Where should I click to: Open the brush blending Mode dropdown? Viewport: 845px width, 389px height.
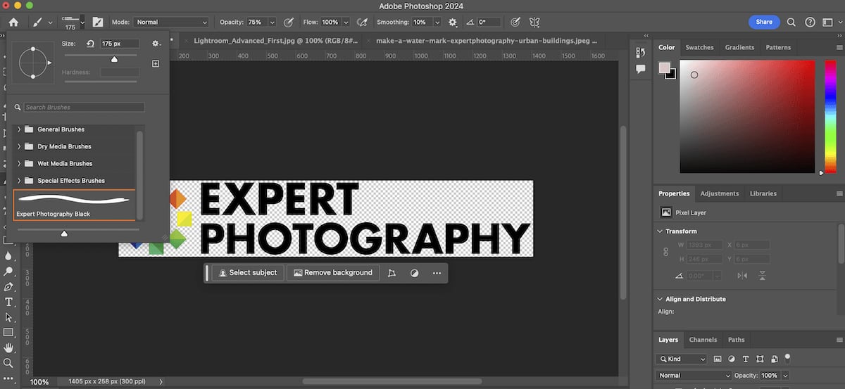point(172,23)
